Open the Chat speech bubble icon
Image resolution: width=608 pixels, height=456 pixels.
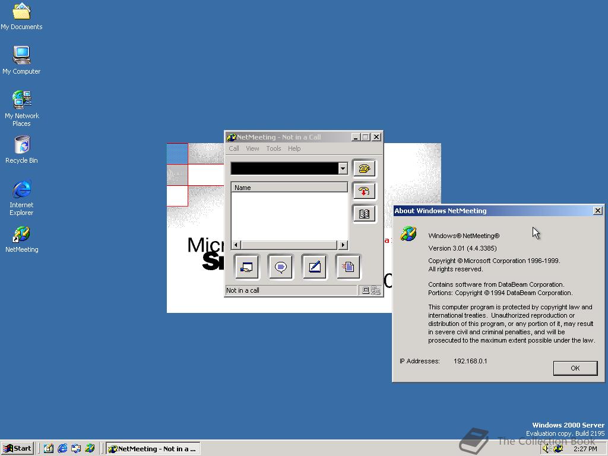[x=280, y=267]
